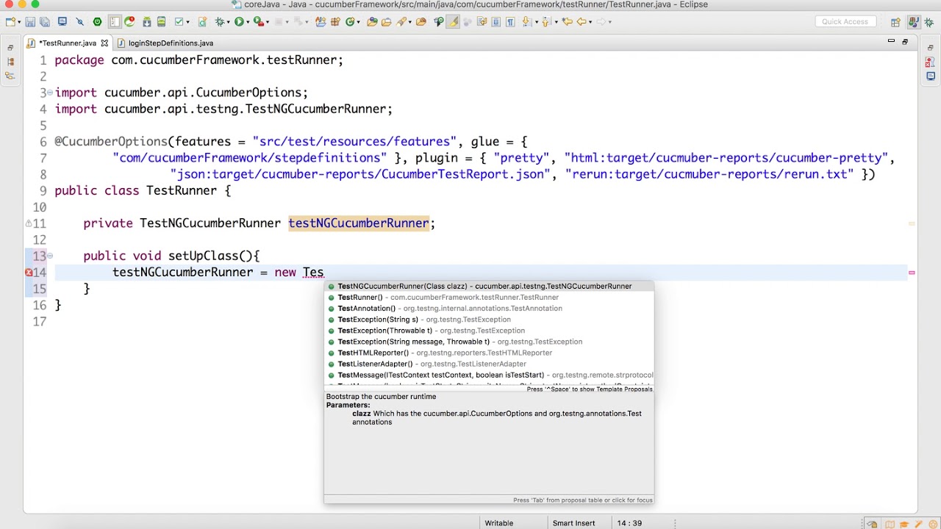Click the graduation cap icon in status bar
The image size is (941, 529).
pyautogui.click(x=904, y=524)
